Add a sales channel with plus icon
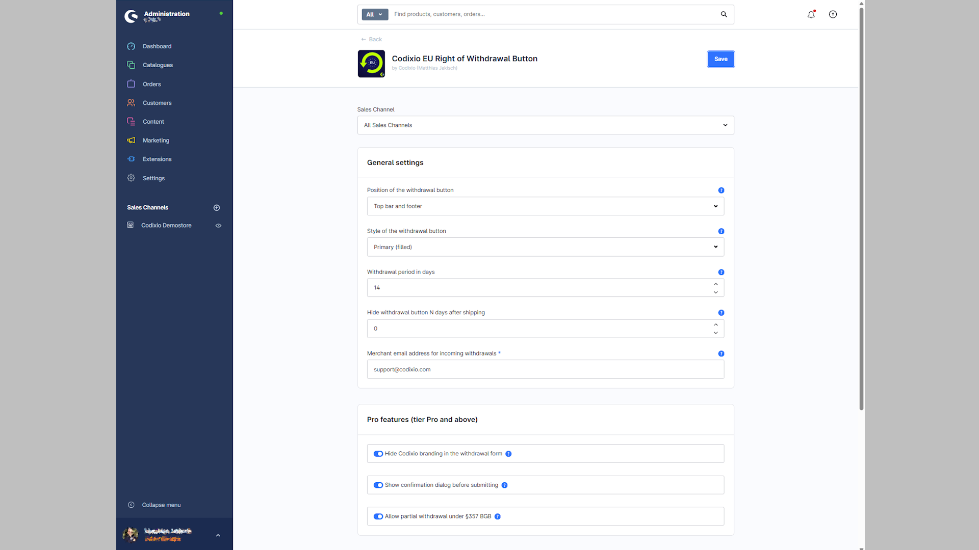Screen dimensions: 979x550 point(217,208)
